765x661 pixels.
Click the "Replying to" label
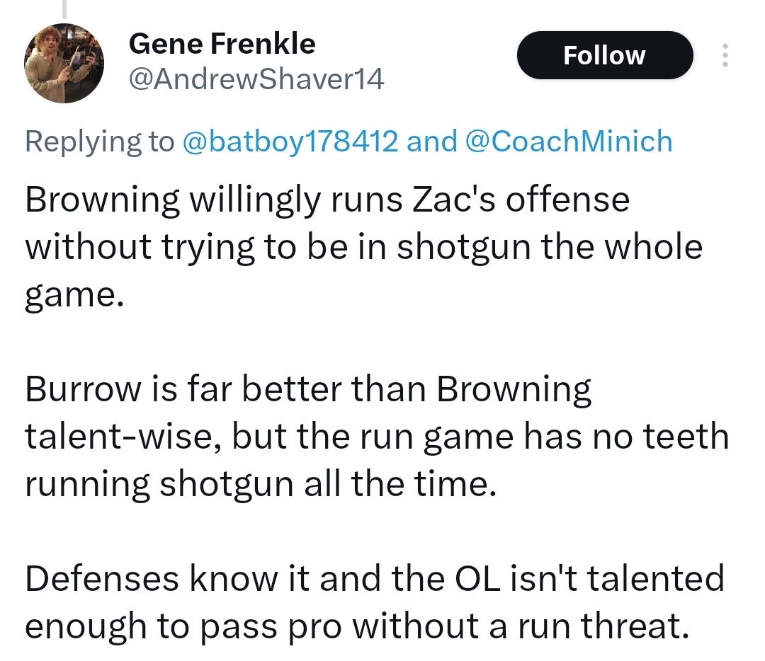tap(99, 141)
